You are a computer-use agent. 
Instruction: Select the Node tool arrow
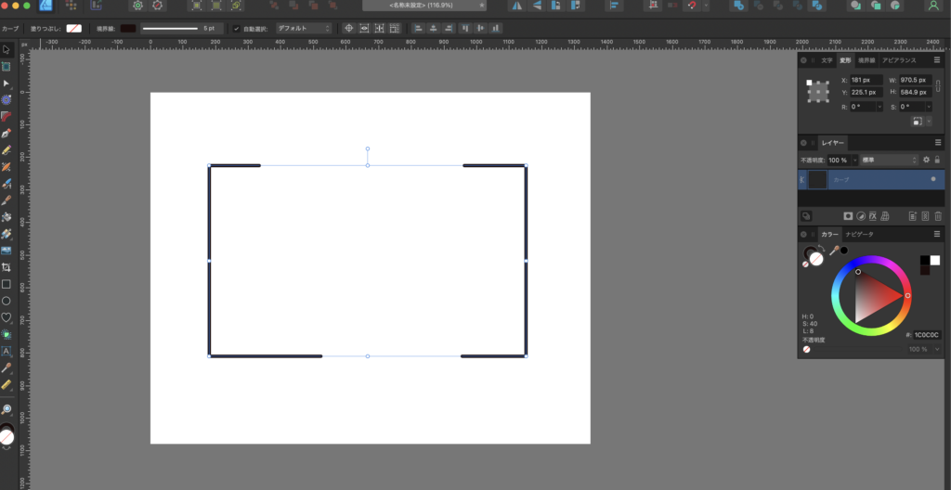[x=6, y=84]
